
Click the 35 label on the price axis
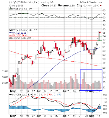click(x=104, y=33)
